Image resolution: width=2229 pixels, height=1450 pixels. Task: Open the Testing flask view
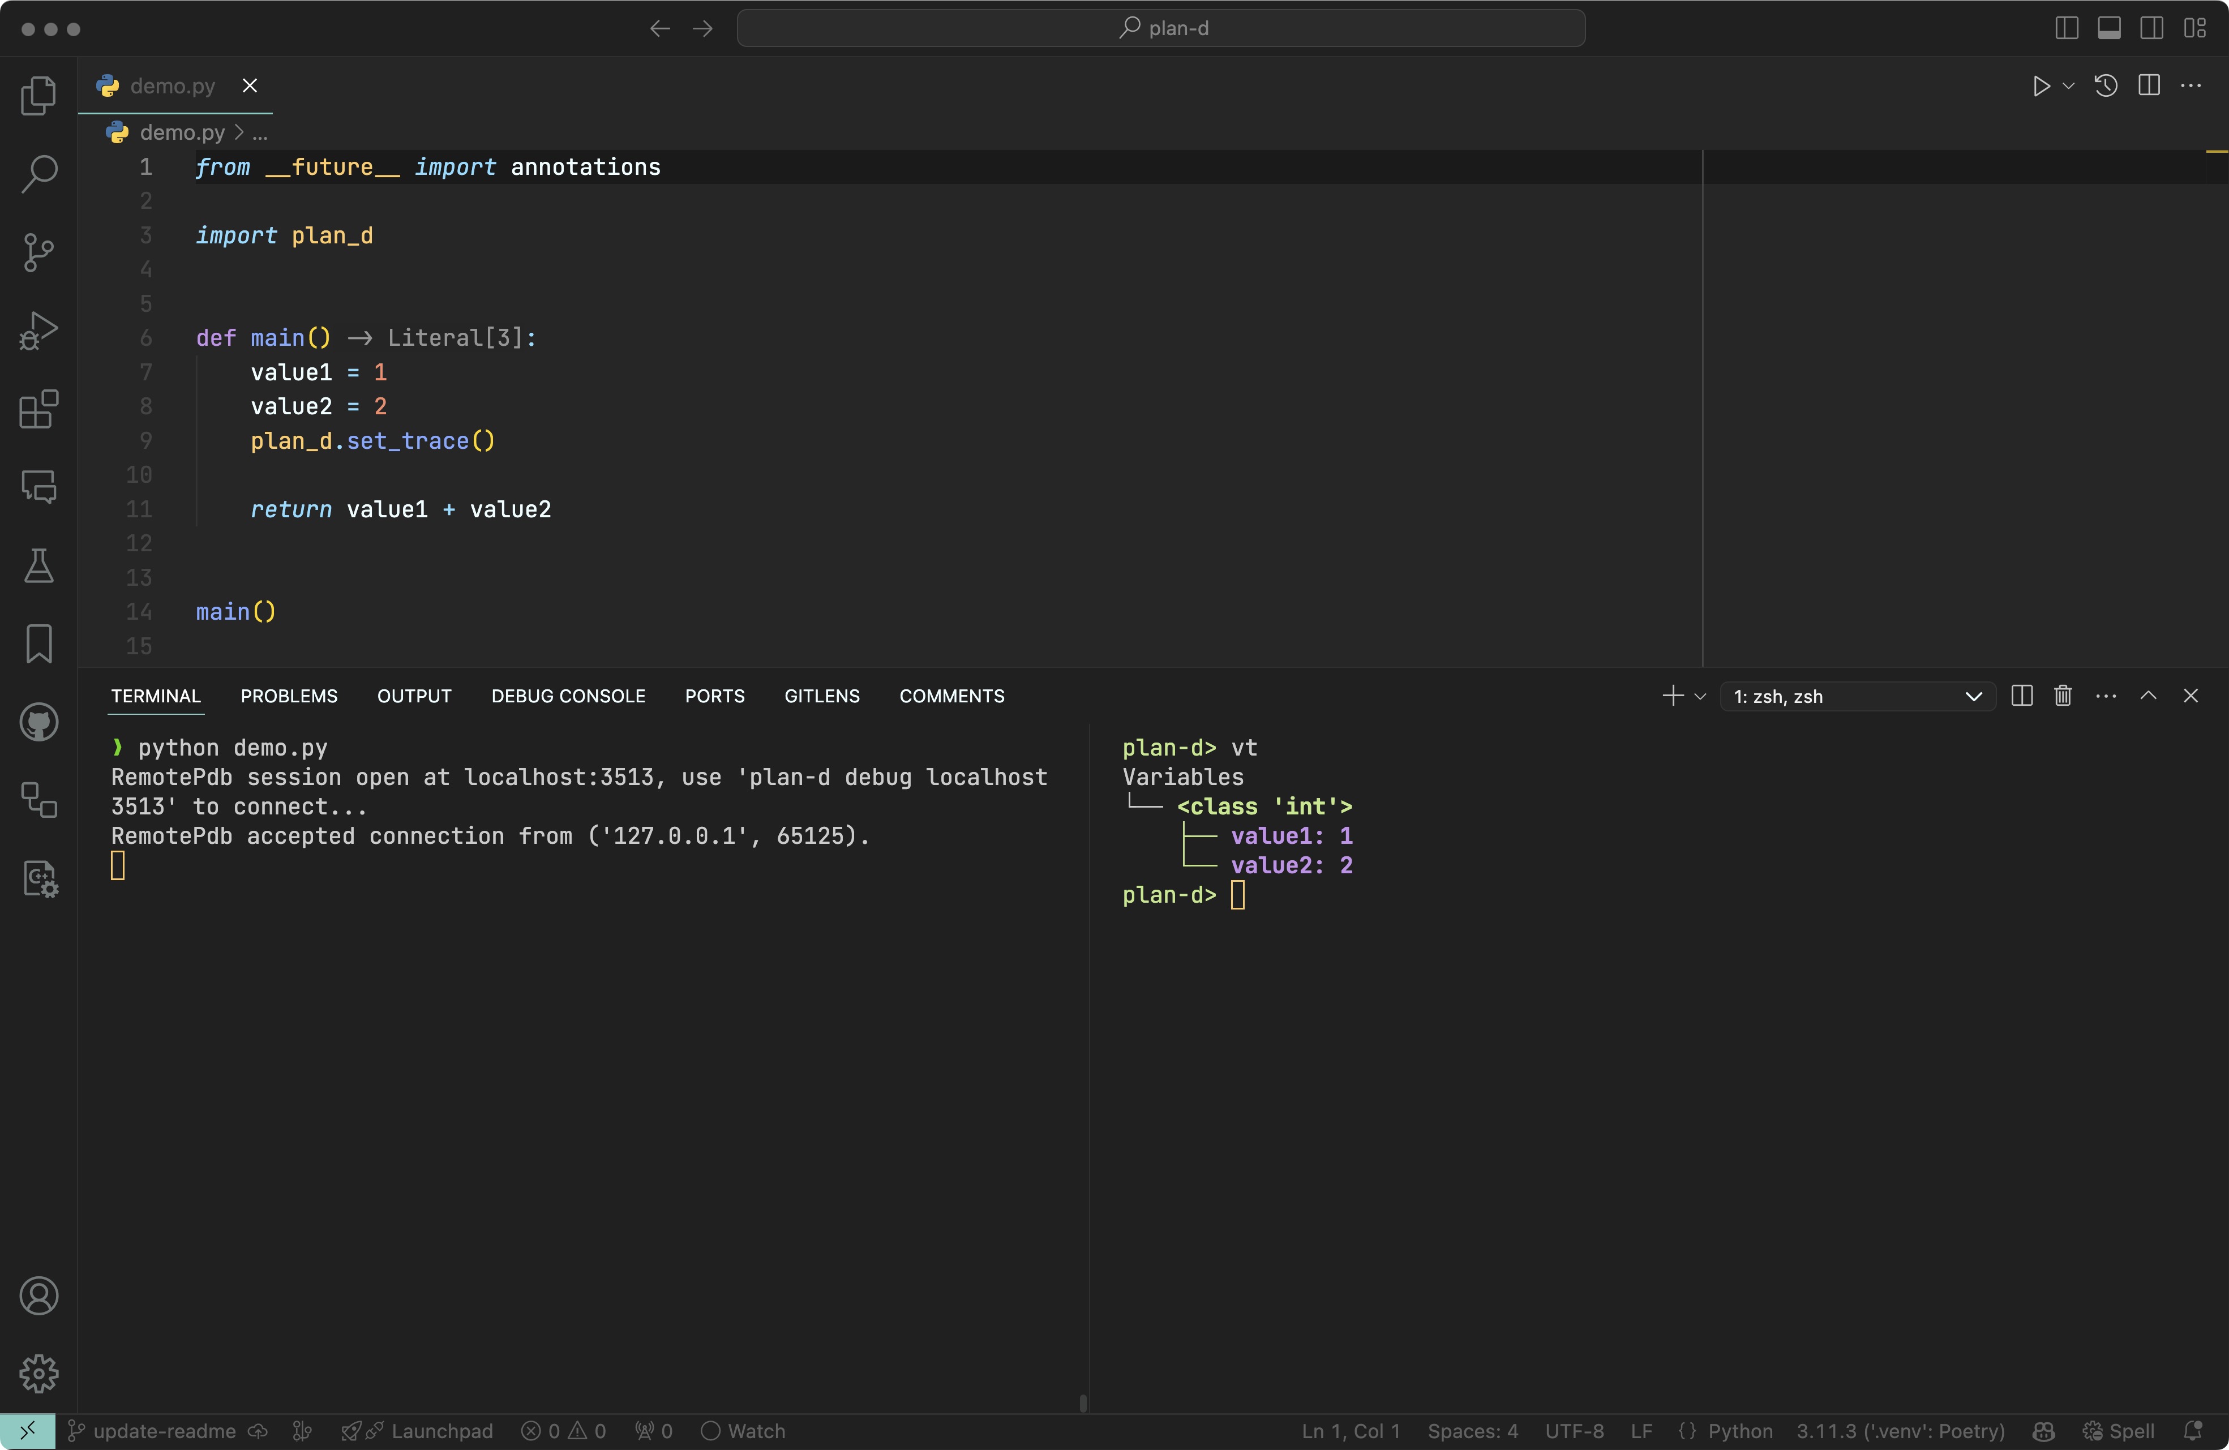tap(38, 566)
